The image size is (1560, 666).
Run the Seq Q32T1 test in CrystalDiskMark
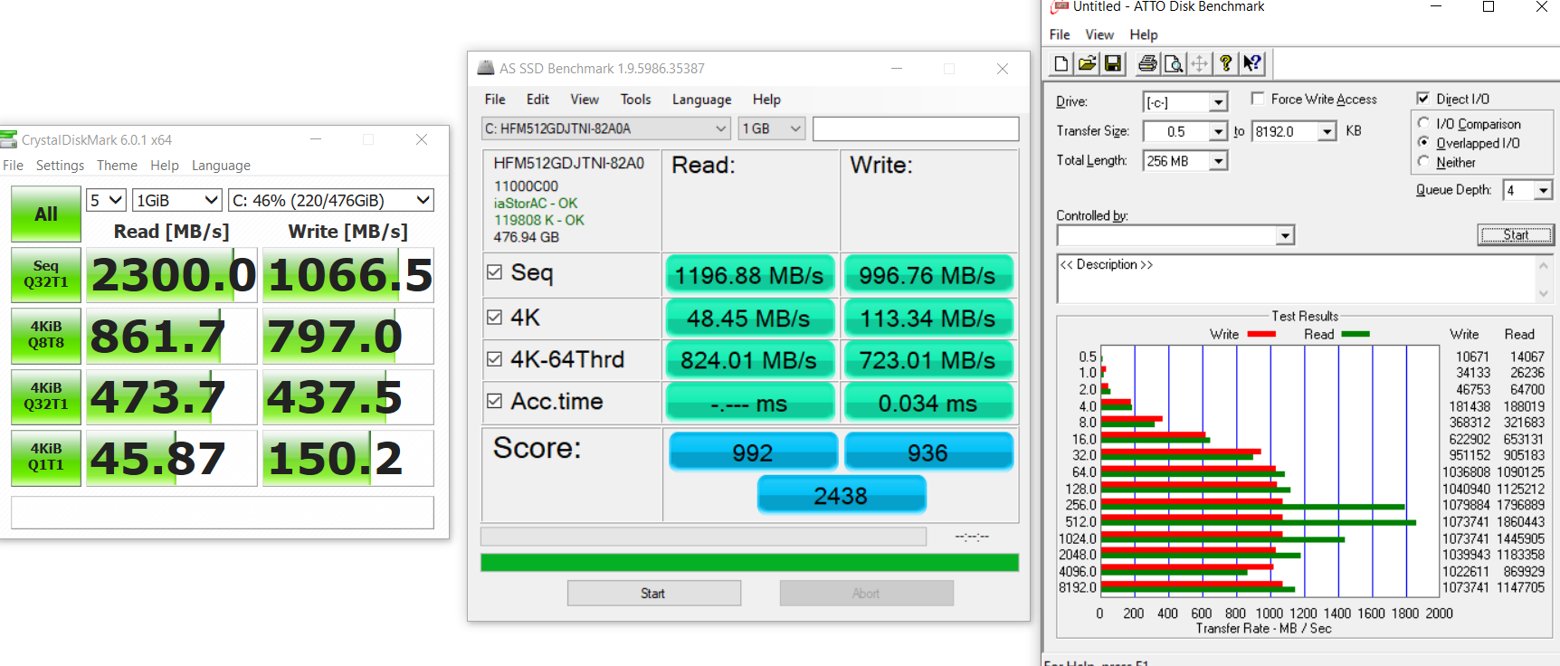pos(46,274)
